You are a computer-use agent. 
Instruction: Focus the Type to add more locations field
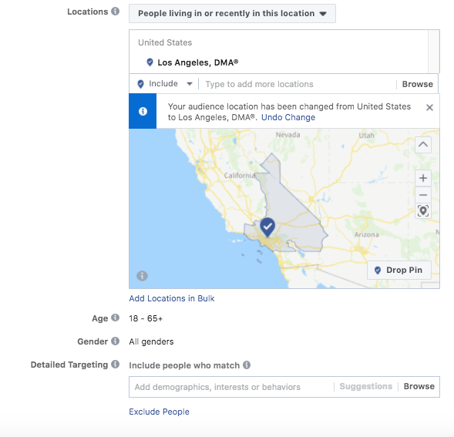click(x=298, y=84)
